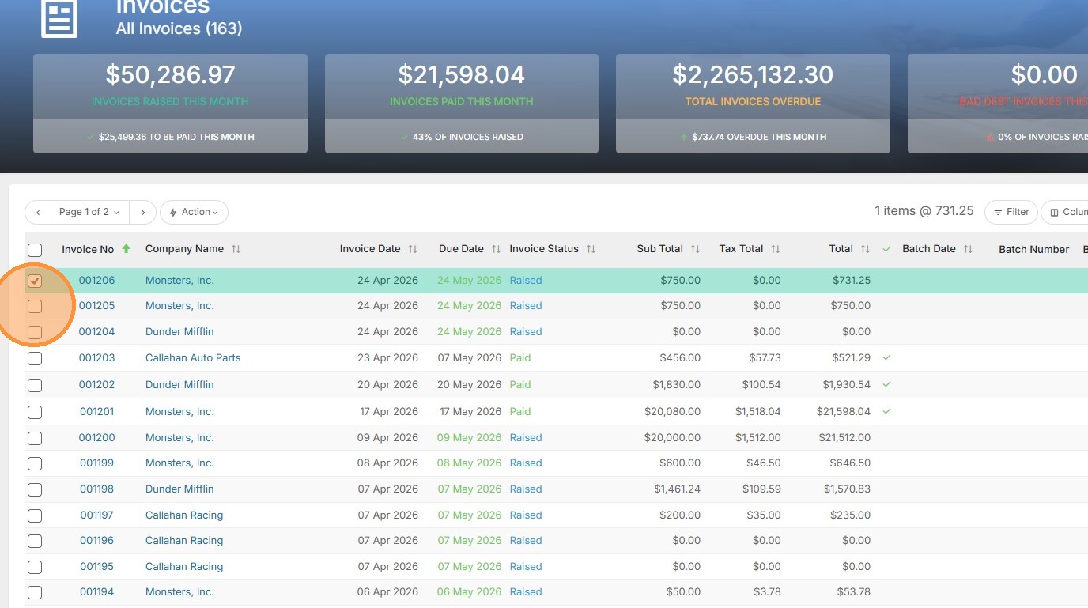The image size is (1088, 608).
Task: Click the $731.25 total for invoice 001206
Action: [x=852, y=280]
